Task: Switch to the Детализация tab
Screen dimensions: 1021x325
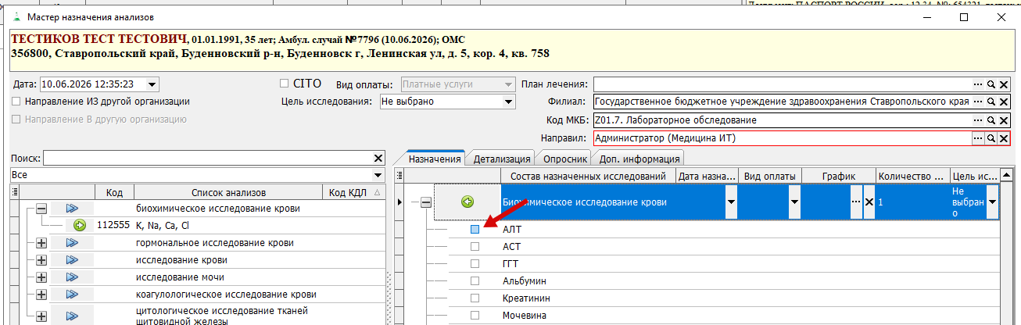Action: point(502,159)
